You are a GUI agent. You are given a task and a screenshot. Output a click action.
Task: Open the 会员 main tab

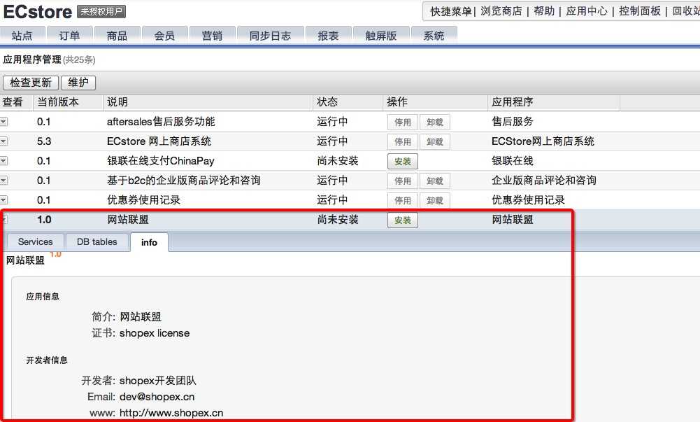click(164, 36)
